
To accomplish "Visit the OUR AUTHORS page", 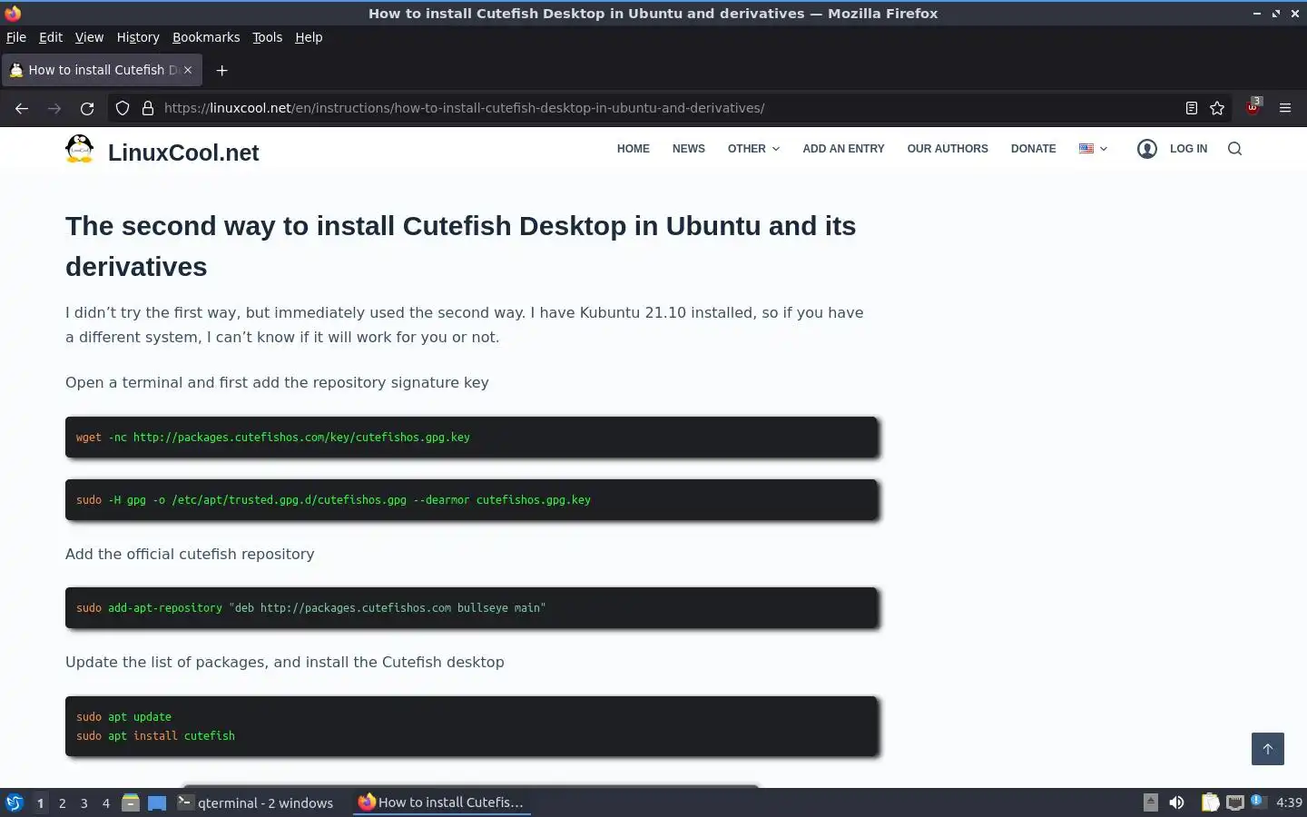I will coord(948,149).
